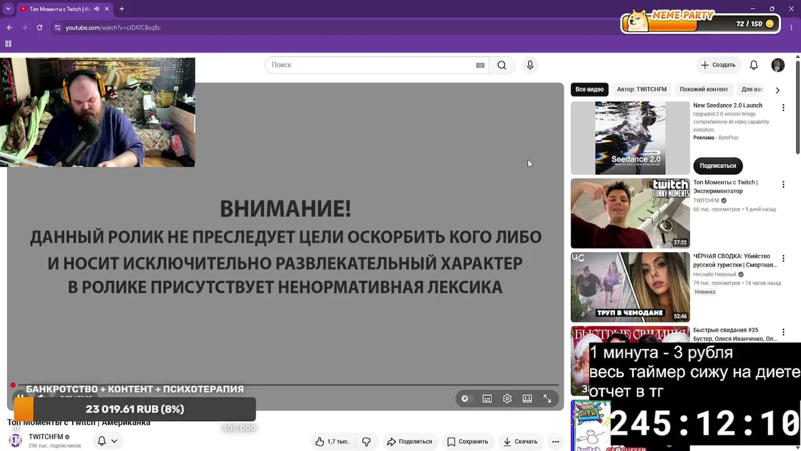Toggle subtitles in the video player
Screen dimensions: 801x451
[x=487, y=398]
